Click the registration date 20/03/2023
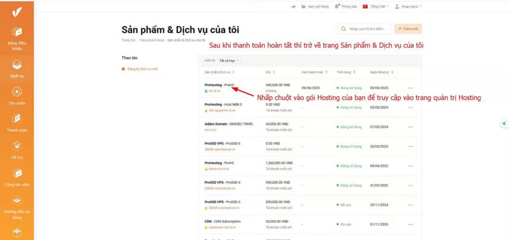 (x=379, y=146)
